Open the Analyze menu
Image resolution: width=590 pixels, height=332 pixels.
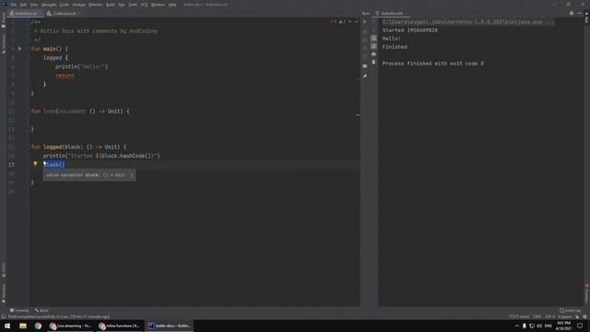click(x=78, y=5)
